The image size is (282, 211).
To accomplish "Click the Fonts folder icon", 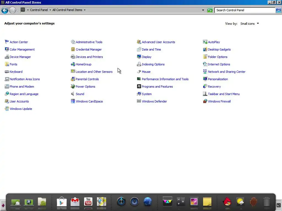I will point(7,64).
